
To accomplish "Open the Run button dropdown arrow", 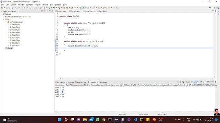I will [52, 8].
